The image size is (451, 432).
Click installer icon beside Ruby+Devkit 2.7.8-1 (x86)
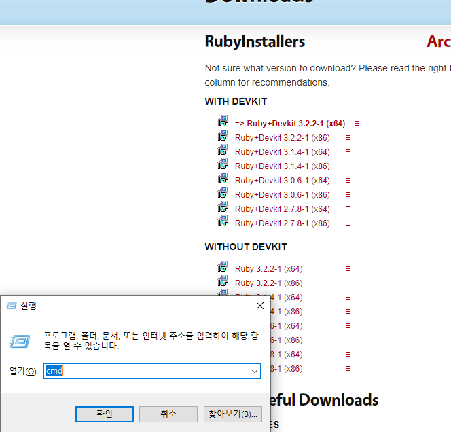[223, 221]
